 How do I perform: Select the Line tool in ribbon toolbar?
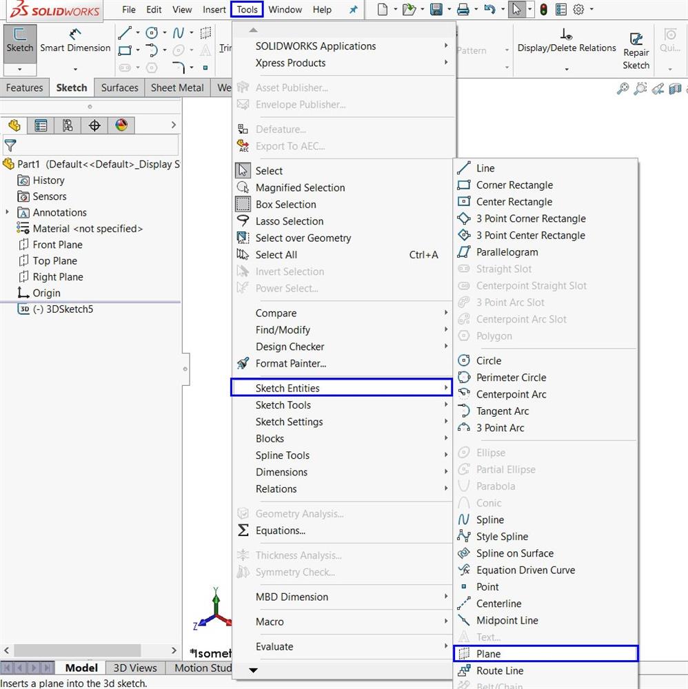124,33
